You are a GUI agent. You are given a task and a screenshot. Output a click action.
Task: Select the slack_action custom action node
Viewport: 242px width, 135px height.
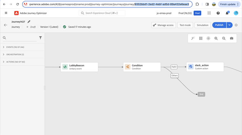[205, 67]
